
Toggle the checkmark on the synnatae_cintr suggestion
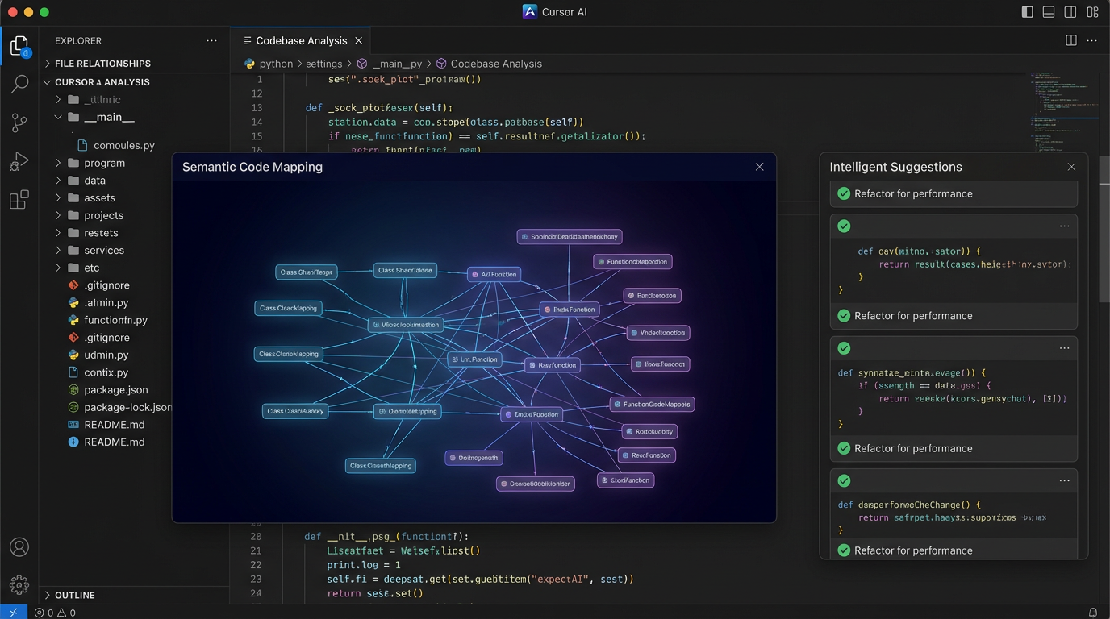click(844, 348)
